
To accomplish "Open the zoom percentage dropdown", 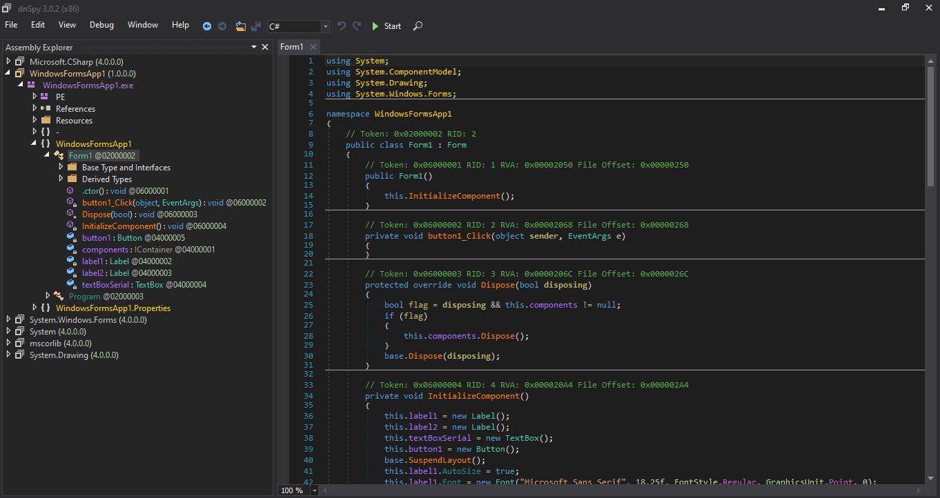I will [x=315, y=490].
